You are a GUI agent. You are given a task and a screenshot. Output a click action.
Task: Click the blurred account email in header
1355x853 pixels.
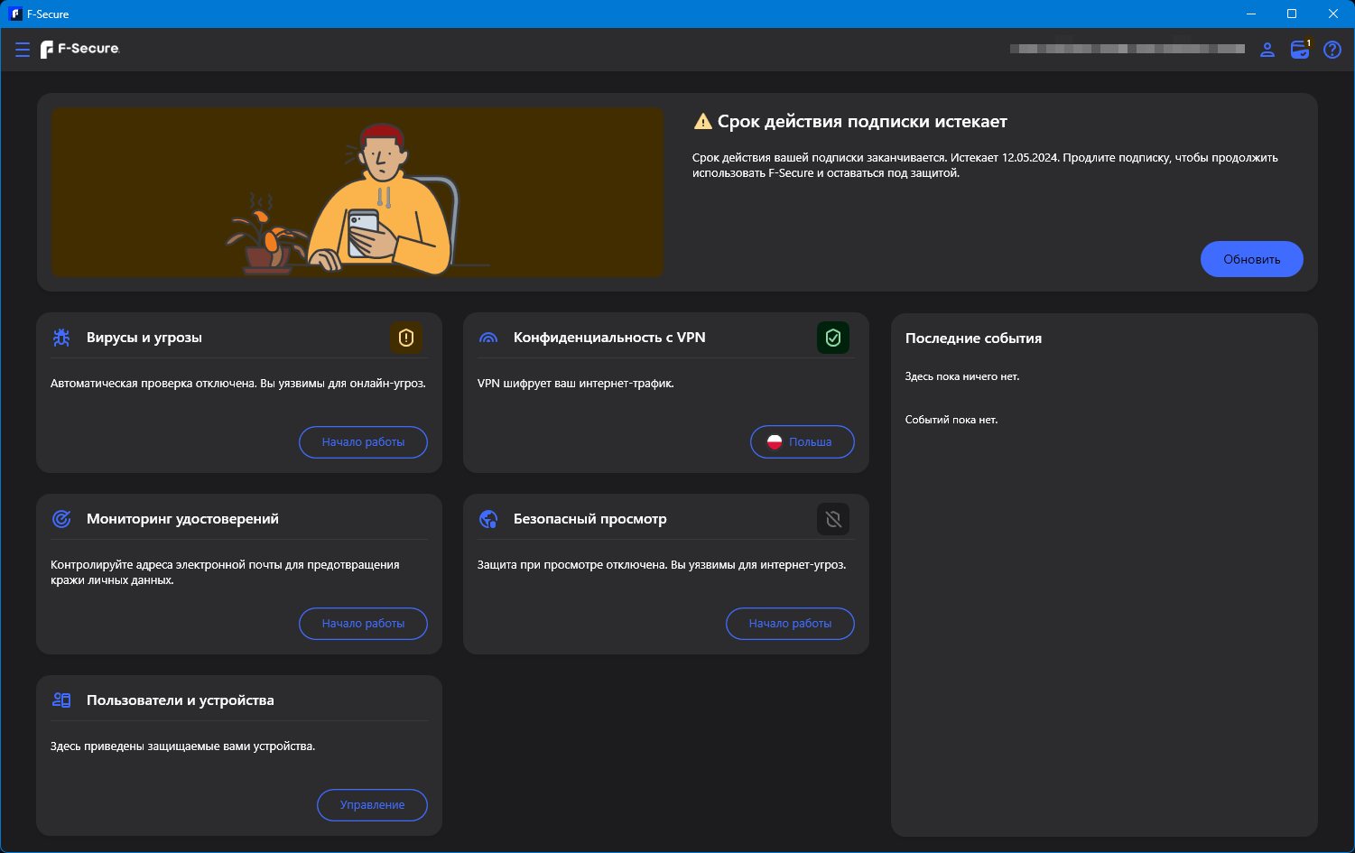tap(1128, 49)
